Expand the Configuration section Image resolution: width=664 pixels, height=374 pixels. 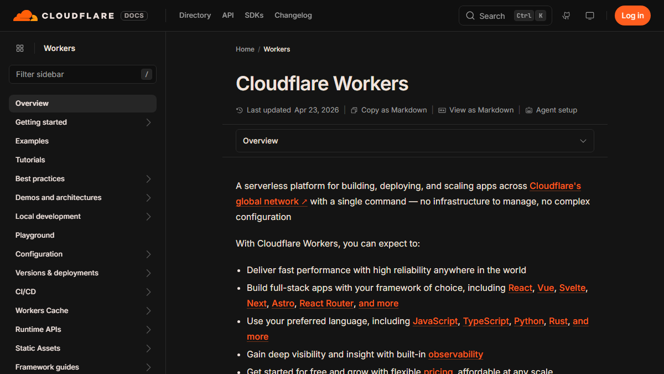pyautogui.click(x=148, y=254)
